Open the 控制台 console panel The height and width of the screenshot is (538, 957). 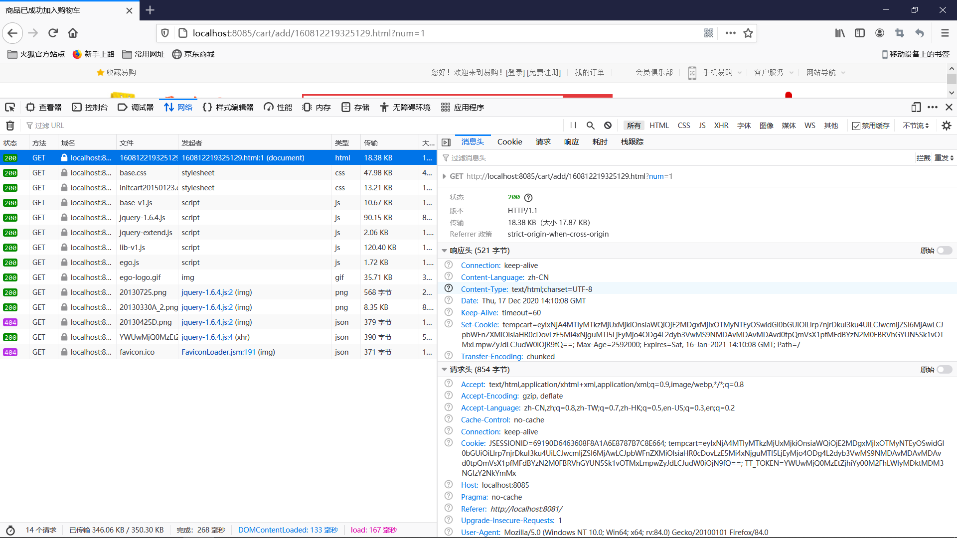point(90,107)
